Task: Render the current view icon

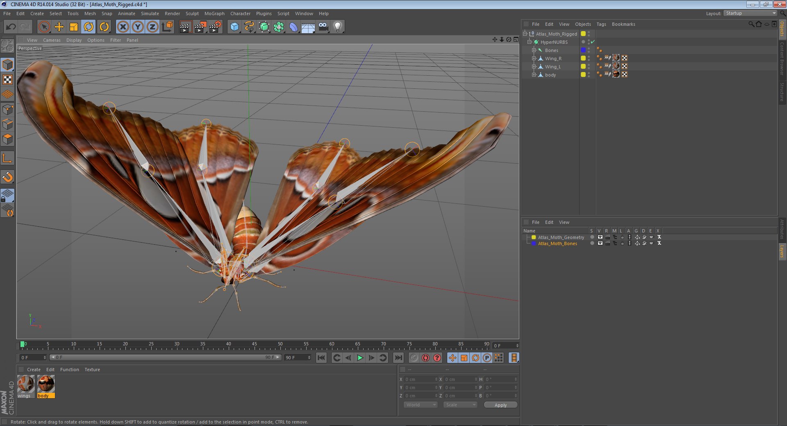Action: (185, 27)
